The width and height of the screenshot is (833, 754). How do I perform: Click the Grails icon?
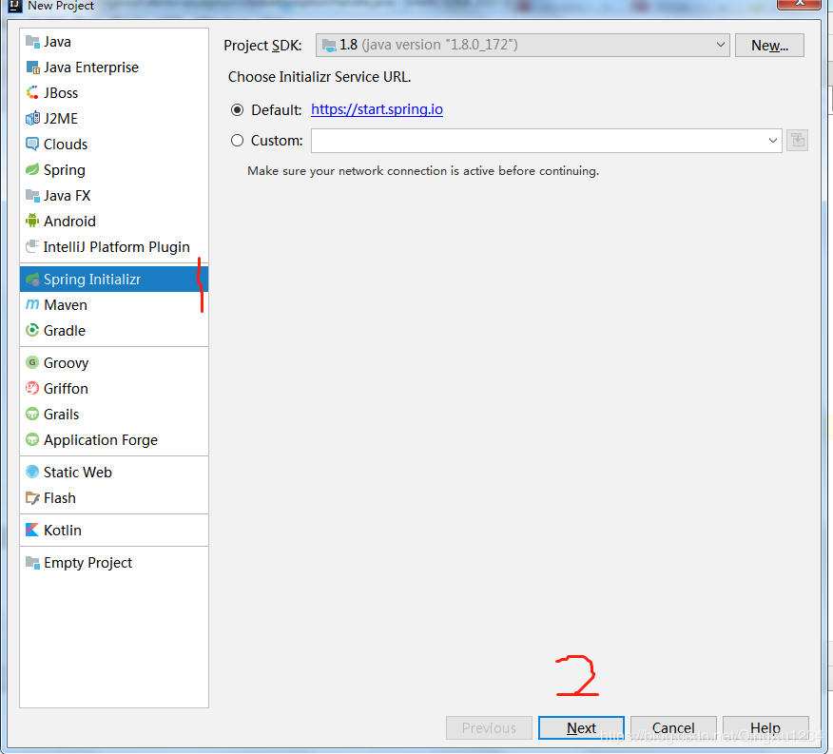[x=32, y=414]
